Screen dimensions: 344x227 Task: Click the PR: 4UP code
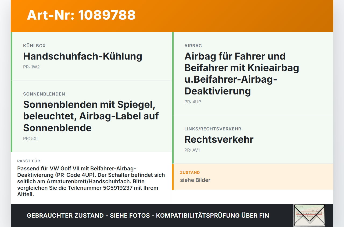point(193,102)
